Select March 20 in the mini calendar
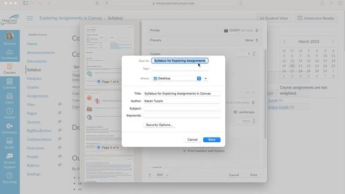Screen dimensions: 345x194 pos(292,66)
